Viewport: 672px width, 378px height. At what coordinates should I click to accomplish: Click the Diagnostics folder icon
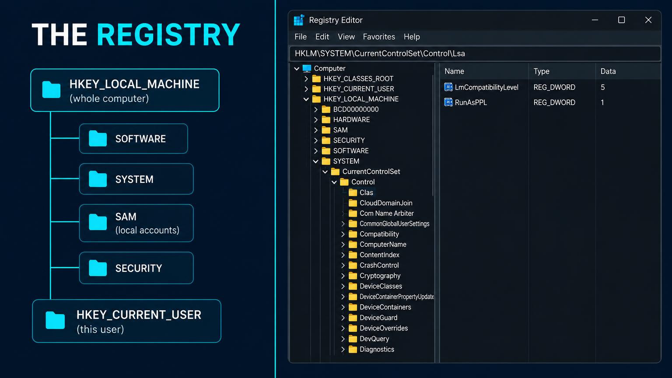353,349
